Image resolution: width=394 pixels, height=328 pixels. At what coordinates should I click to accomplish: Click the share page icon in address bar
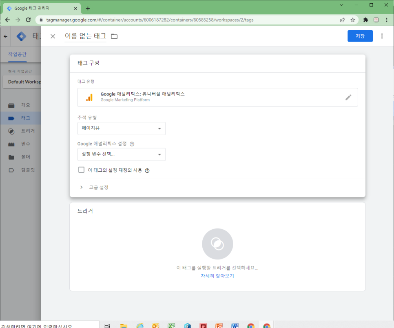tap(343, 20)
